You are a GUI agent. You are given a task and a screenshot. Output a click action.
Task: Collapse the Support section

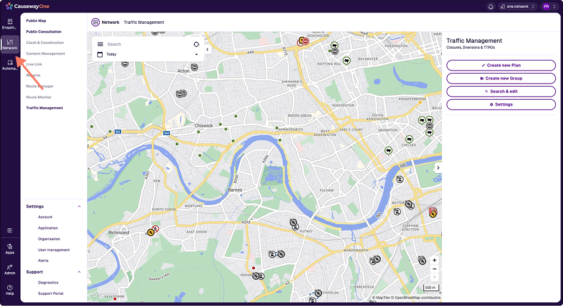tap(80, 272)
